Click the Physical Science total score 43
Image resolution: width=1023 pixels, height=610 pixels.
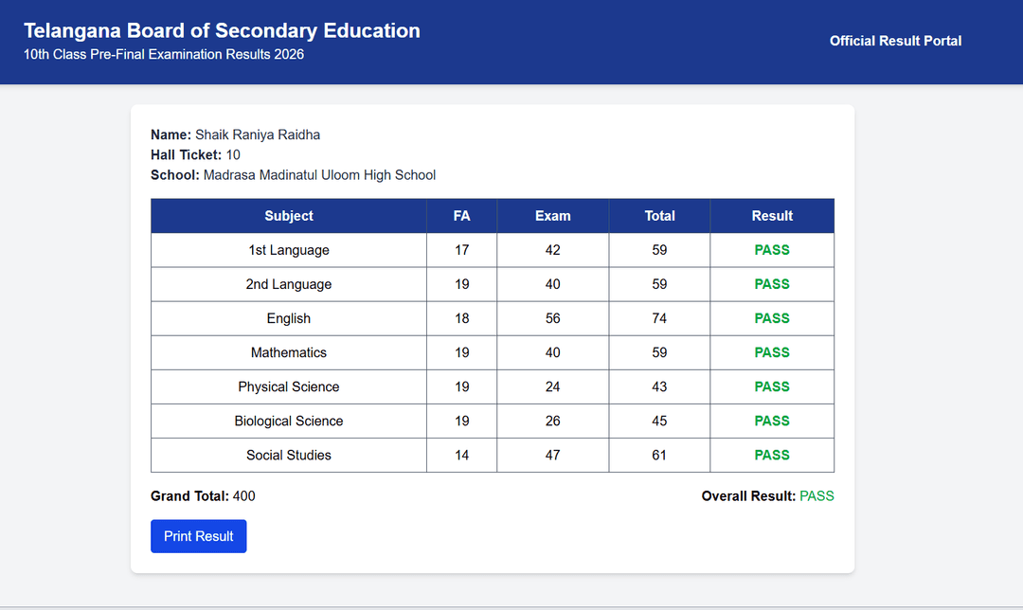pyautogui.click(x=659, y=386)
